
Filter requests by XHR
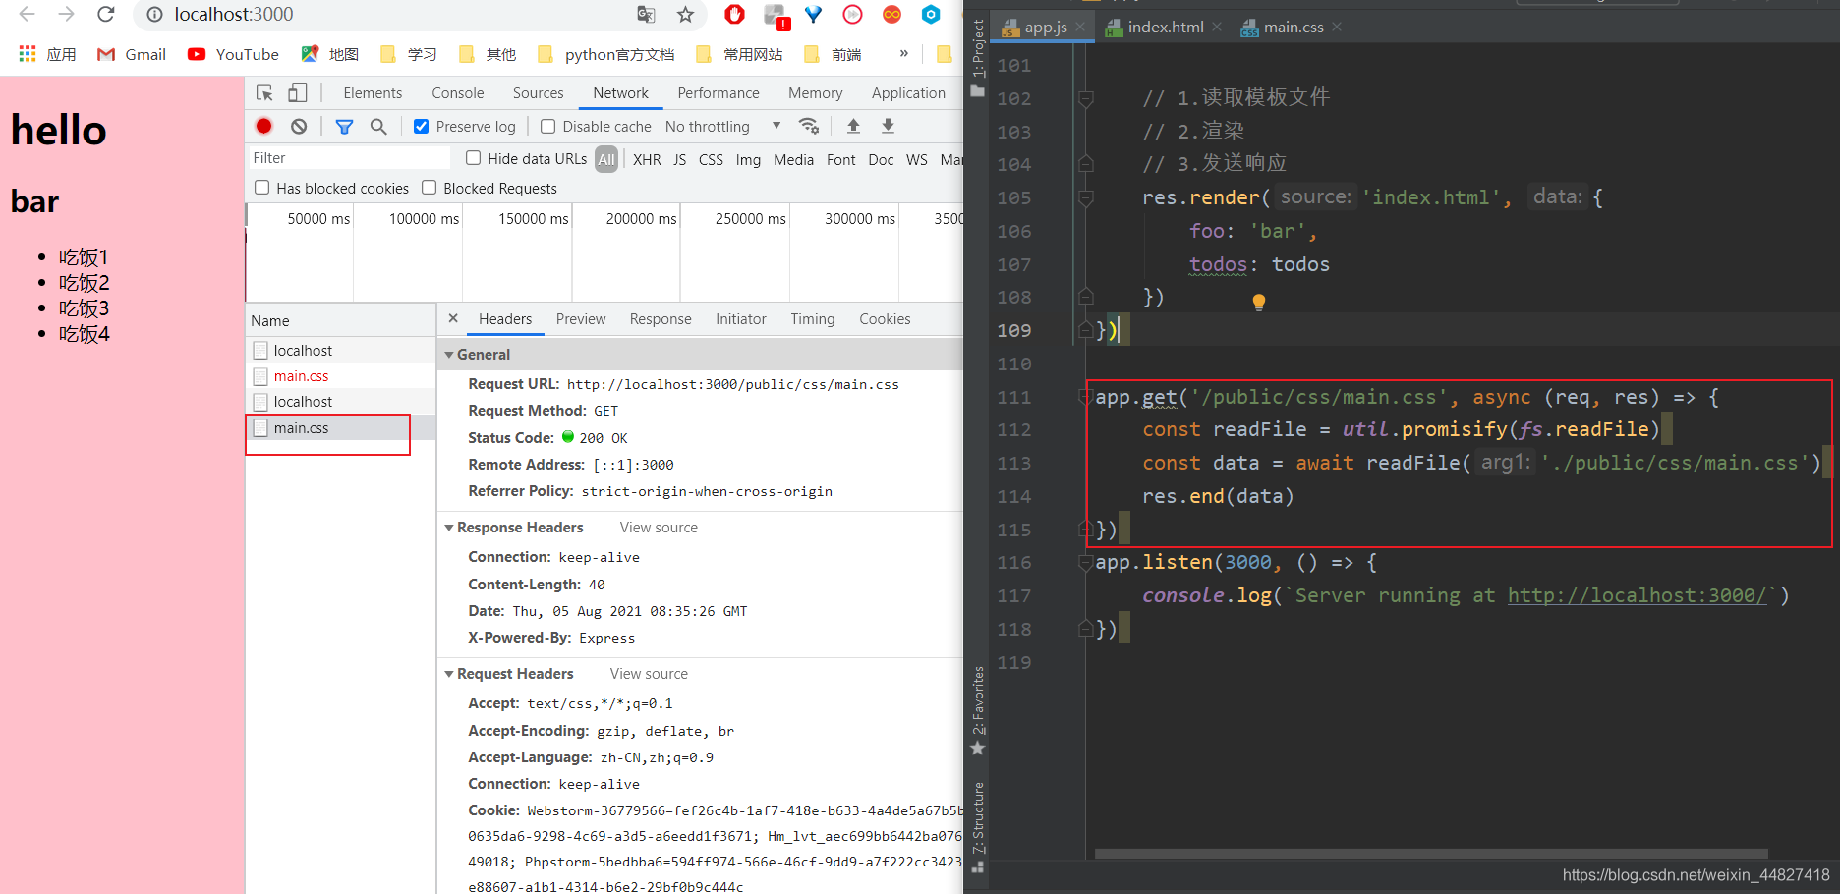[647, 159]
